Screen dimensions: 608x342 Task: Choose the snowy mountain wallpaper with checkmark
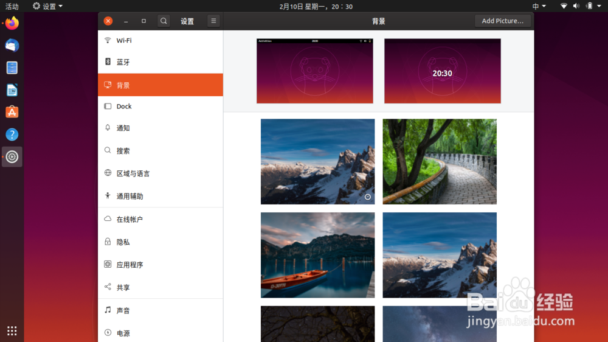point(317,161)
